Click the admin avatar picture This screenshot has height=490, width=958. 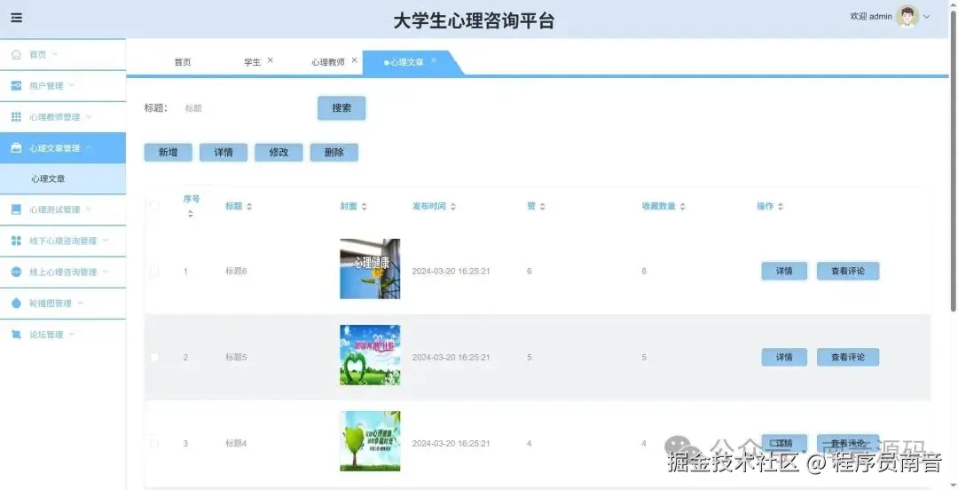[x=907, y=17]
